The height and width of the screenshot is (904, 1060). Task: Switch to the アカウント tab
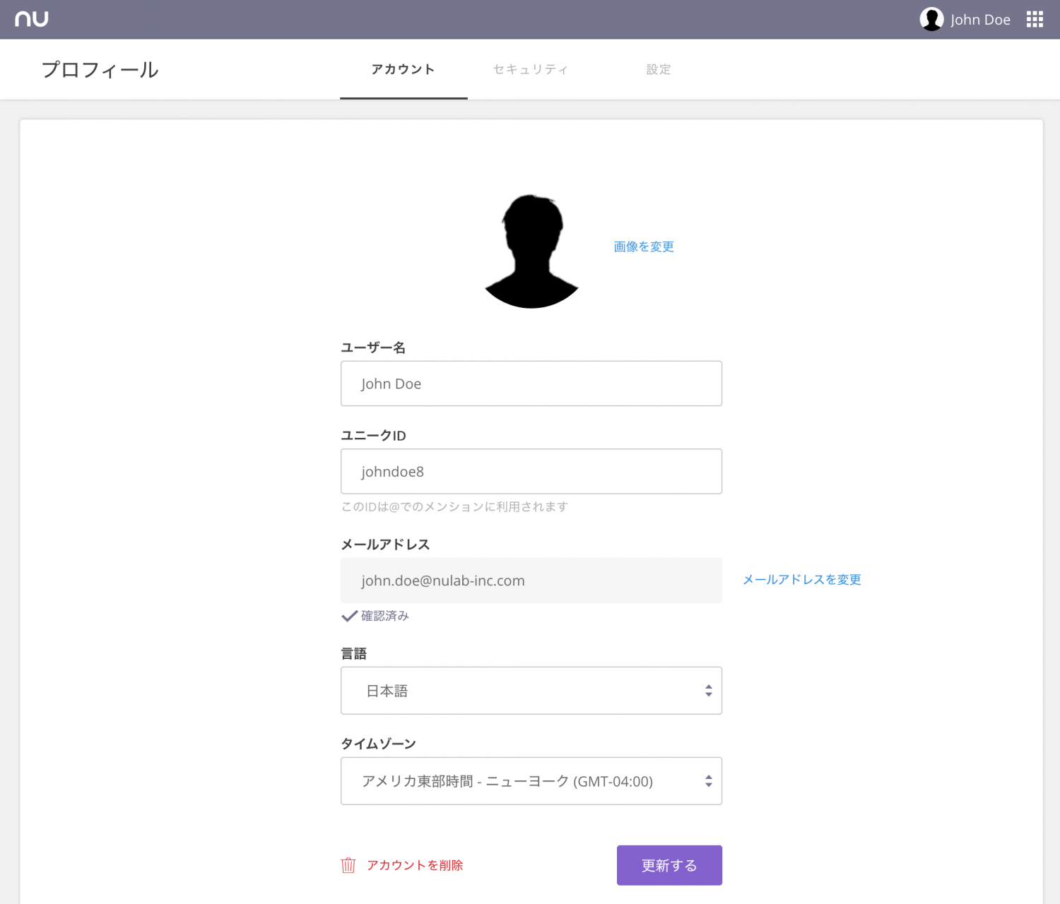tap(404, 69)
